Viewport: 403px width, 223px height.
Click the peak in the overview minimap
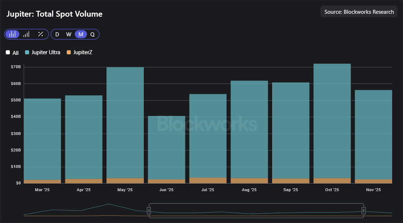(x=109, y=204)
